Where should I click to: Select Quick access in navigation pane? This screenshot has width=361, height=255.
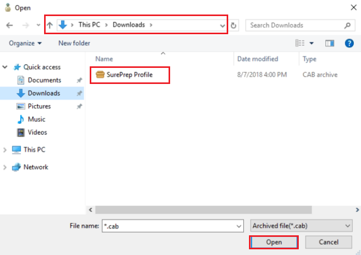(42, 67)
